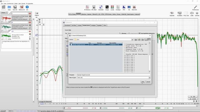Switch to the SPL & Phase graph tab
The height and width of the screenshot is (112, 200).
coord(72,14)
